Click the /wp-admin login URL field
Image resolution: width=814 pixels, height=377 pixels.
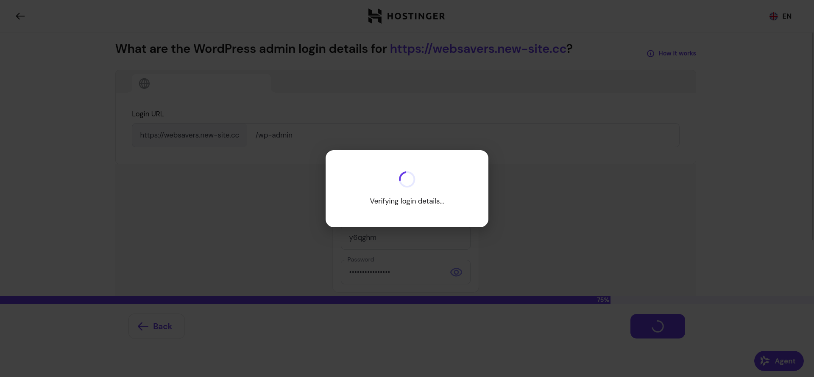click(x=463, y=135)
